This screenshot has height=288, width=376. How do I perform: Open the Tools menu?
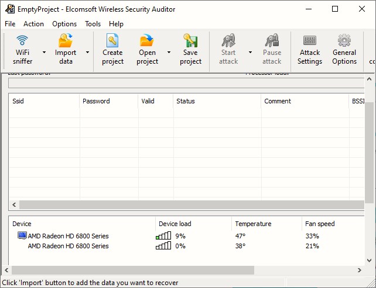pyautogui.click(x=93, y=24)
